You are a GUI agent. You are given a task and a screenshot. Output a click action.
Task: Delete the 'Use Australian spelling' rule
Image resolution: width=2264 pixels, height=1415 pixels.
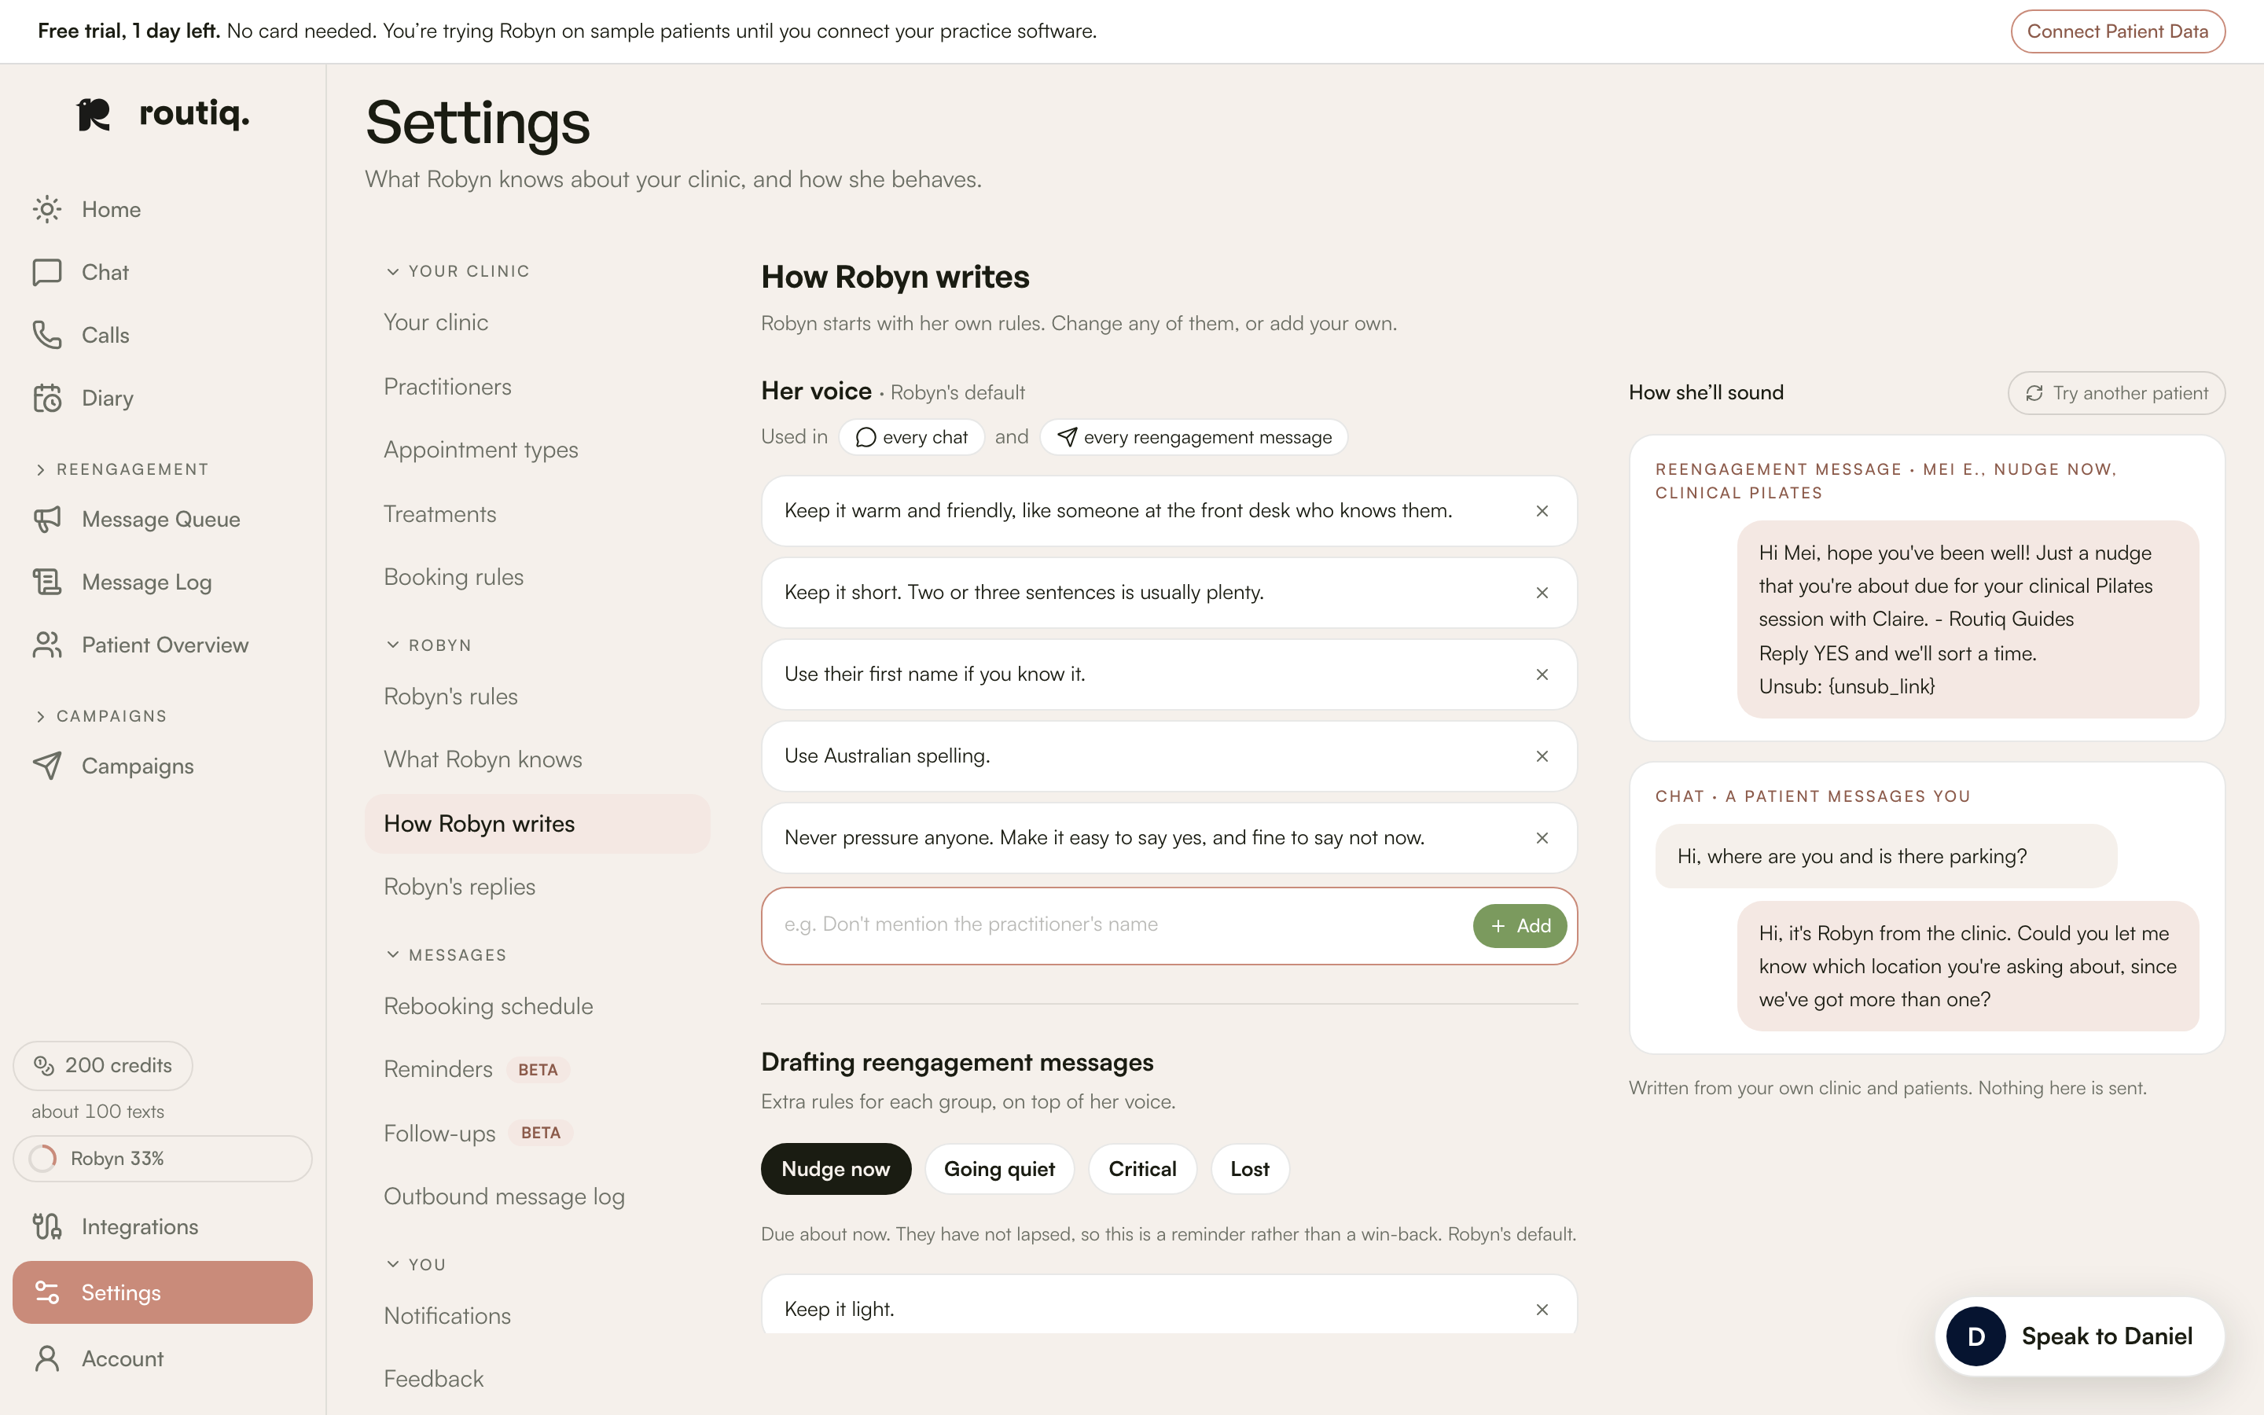click(1542, 756)
